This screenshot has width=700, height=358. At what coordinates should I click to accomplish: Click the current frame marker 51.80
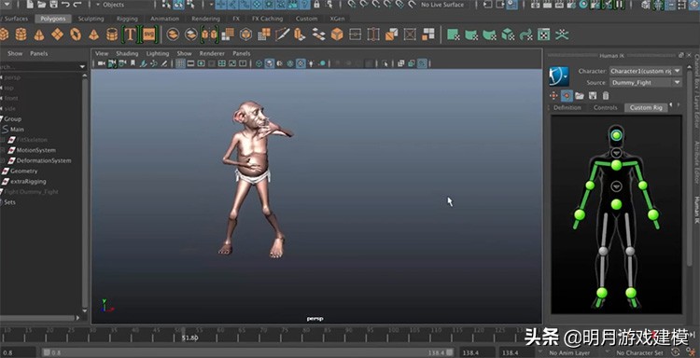[x=189, y=337]
